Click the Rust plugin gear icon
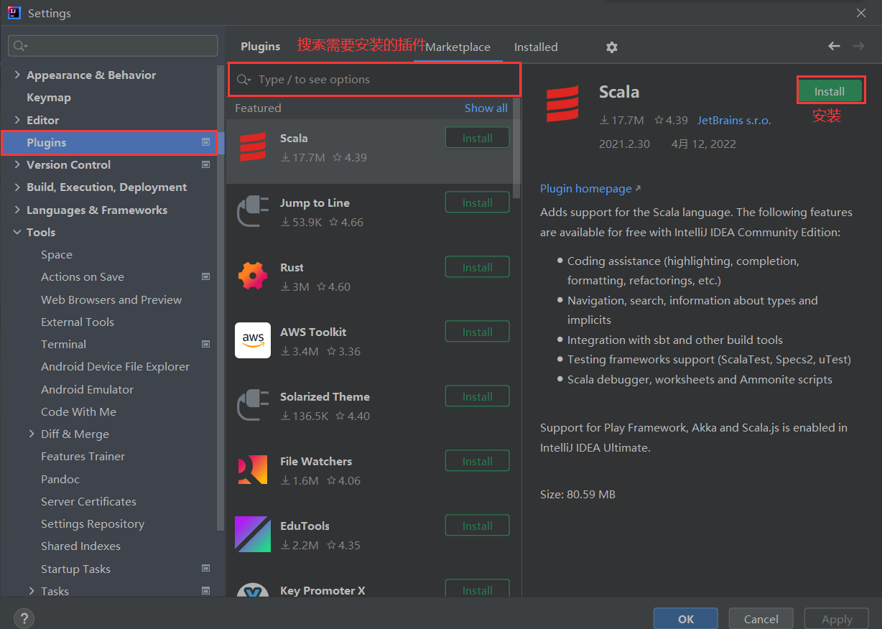 [253, 276]
